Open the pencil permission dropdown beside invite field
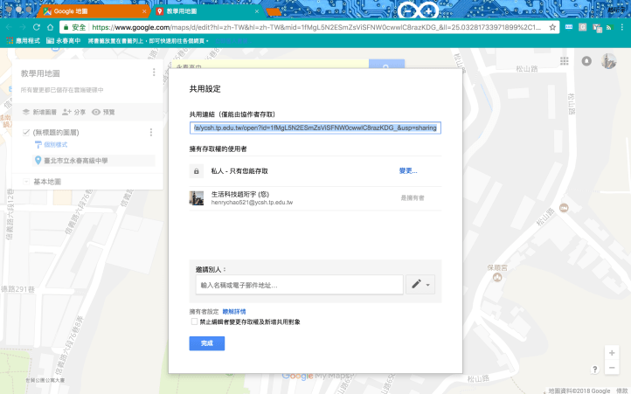Image resolution: width=631 pixels, height=394 pixels. tap(420, 285)
